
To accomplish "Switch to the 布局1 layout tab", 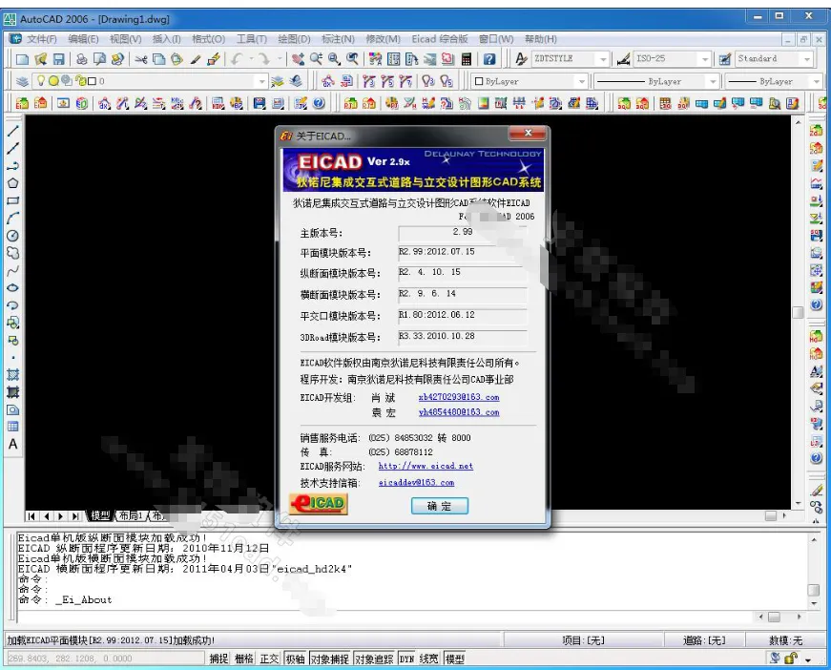I will [131, 515].
